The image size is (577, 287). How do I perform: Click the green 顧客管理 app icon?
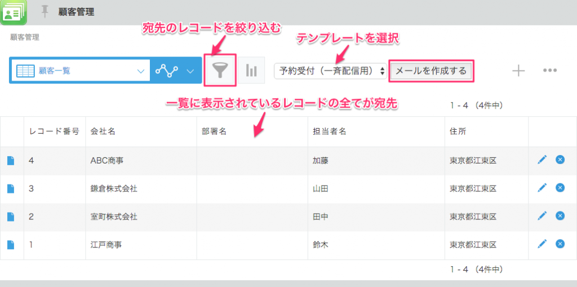click(x=14, y=12)
